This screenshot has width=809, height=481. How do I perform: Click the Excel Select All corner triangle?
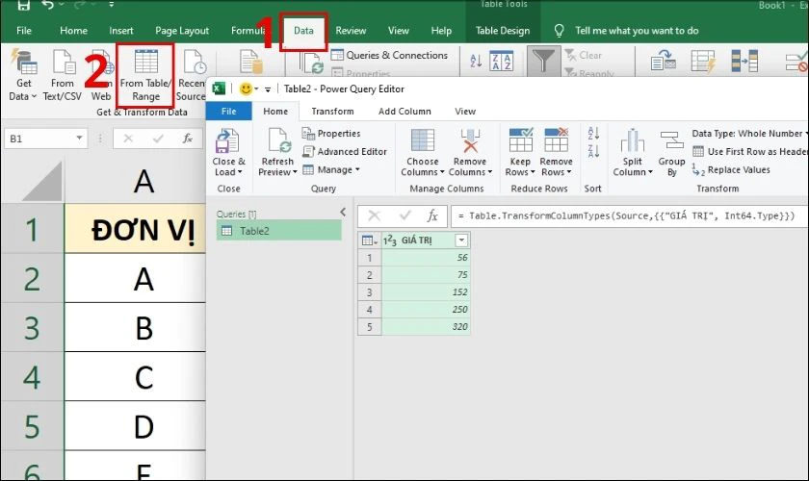coord(42,182)
